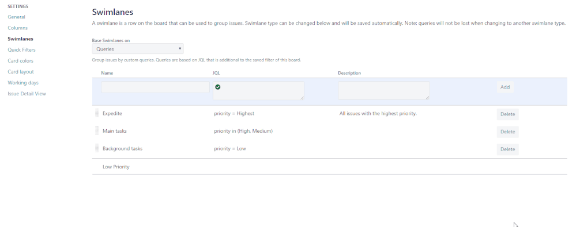Click the Background tasks swimlane name
Screen dimensions: 576x227
(x=123, y=149)
